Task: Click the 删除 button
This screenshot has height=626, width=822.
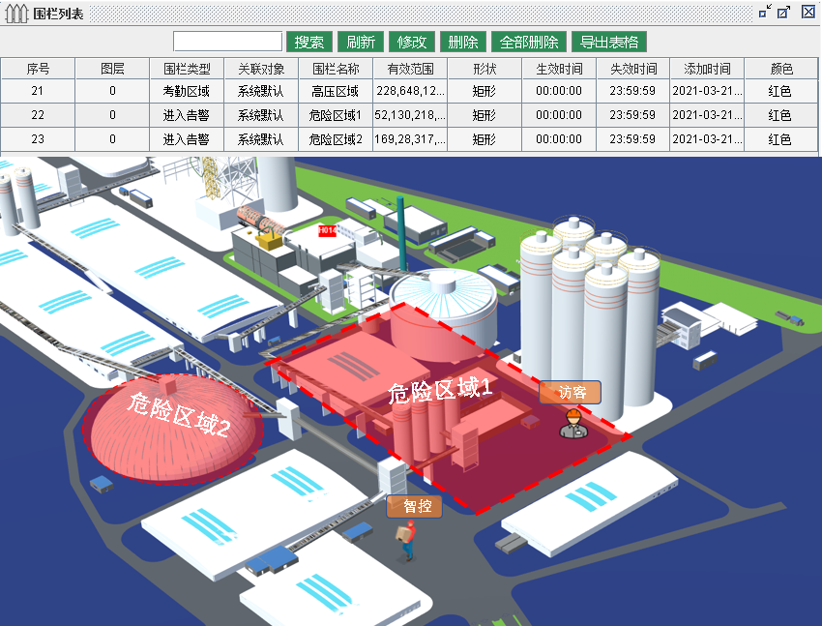Action: (x=463, y=42)
